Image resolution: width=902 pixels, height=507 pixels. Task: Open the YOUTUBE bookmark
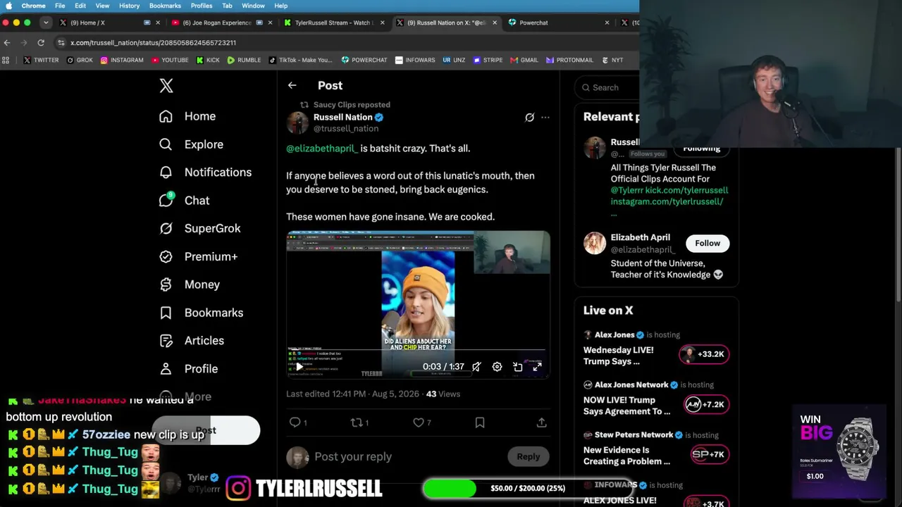170,61
